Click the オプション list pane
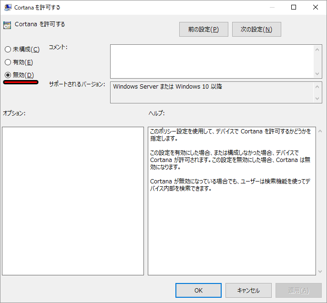Image resolution: width=327 pixels, height=303 pixels. (x=73, y=201)
